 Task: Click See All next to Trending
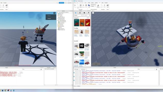pos(88,28)
